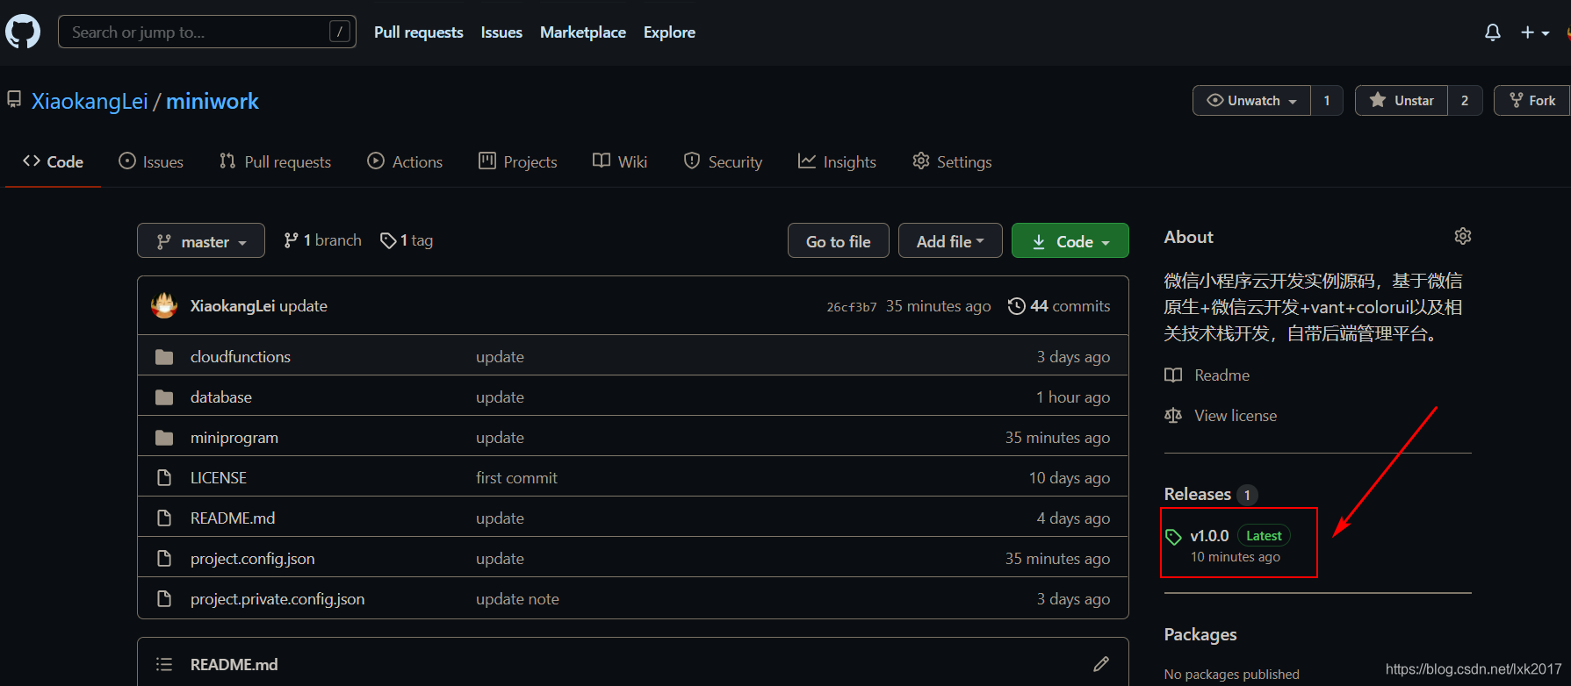Image resolution: width=1571 pixels, height=686 pixels.
Task: Open the cloudfunctions folder
Action: click(241, 357)
